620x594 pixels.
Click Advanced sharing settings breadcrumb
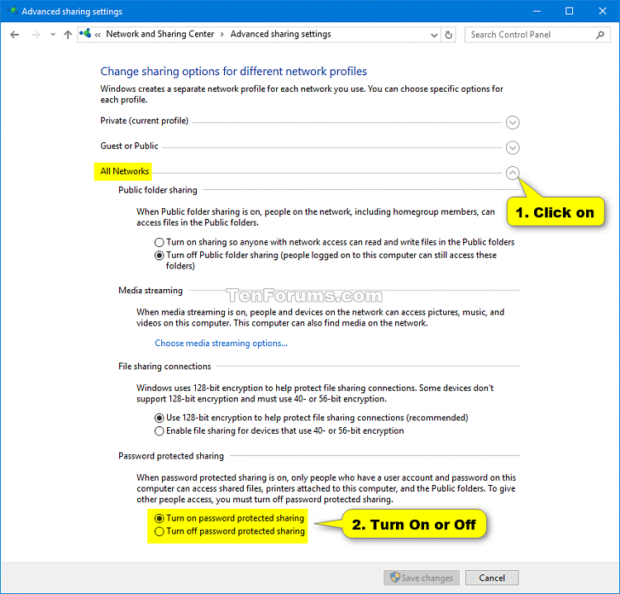tap(280, 34)
